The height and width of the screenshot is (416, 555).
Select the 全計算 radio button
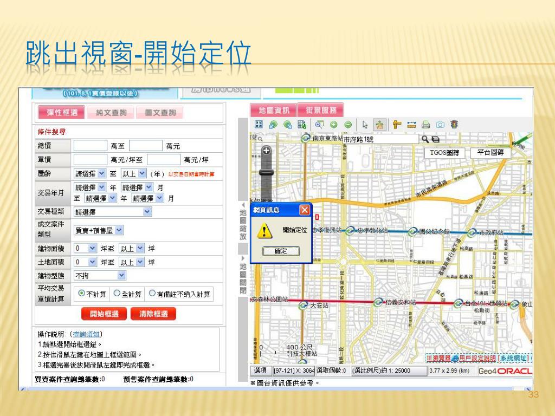(117, 293)
